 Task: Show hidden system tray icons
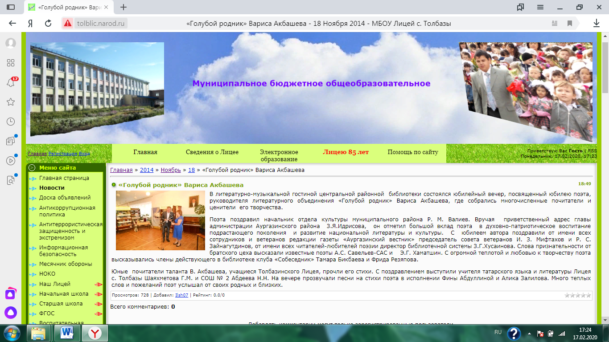[530, 333]
